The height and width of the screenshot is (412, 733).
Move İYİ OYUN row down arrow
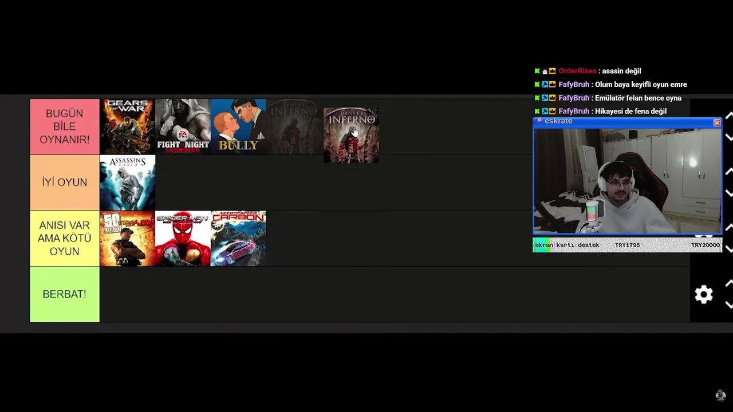[x=729, y=193]
